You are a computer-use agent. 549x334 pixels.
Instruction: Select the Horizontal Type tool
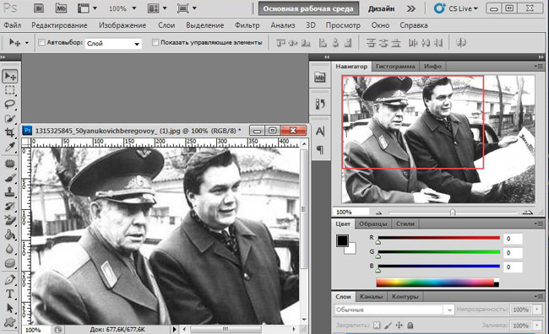tap(10, 294)
